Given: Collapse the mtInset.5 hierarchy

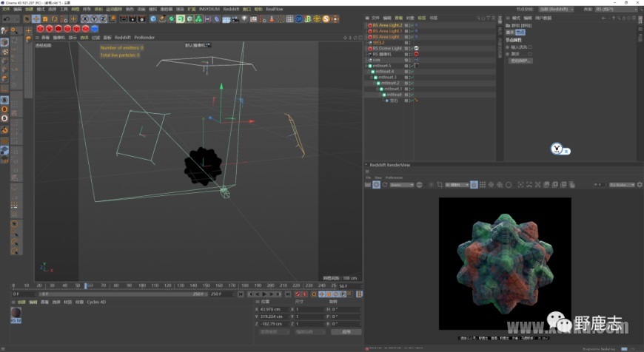Looking at the screenshot, I should (x=366, y=66).
